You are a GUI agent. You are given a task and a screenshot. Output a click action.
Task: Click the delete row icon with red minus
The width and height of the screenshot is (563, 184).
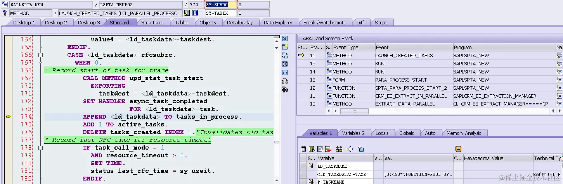(x=328, y=149)
